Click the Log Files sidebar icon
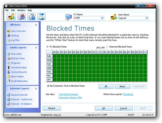 9,40
